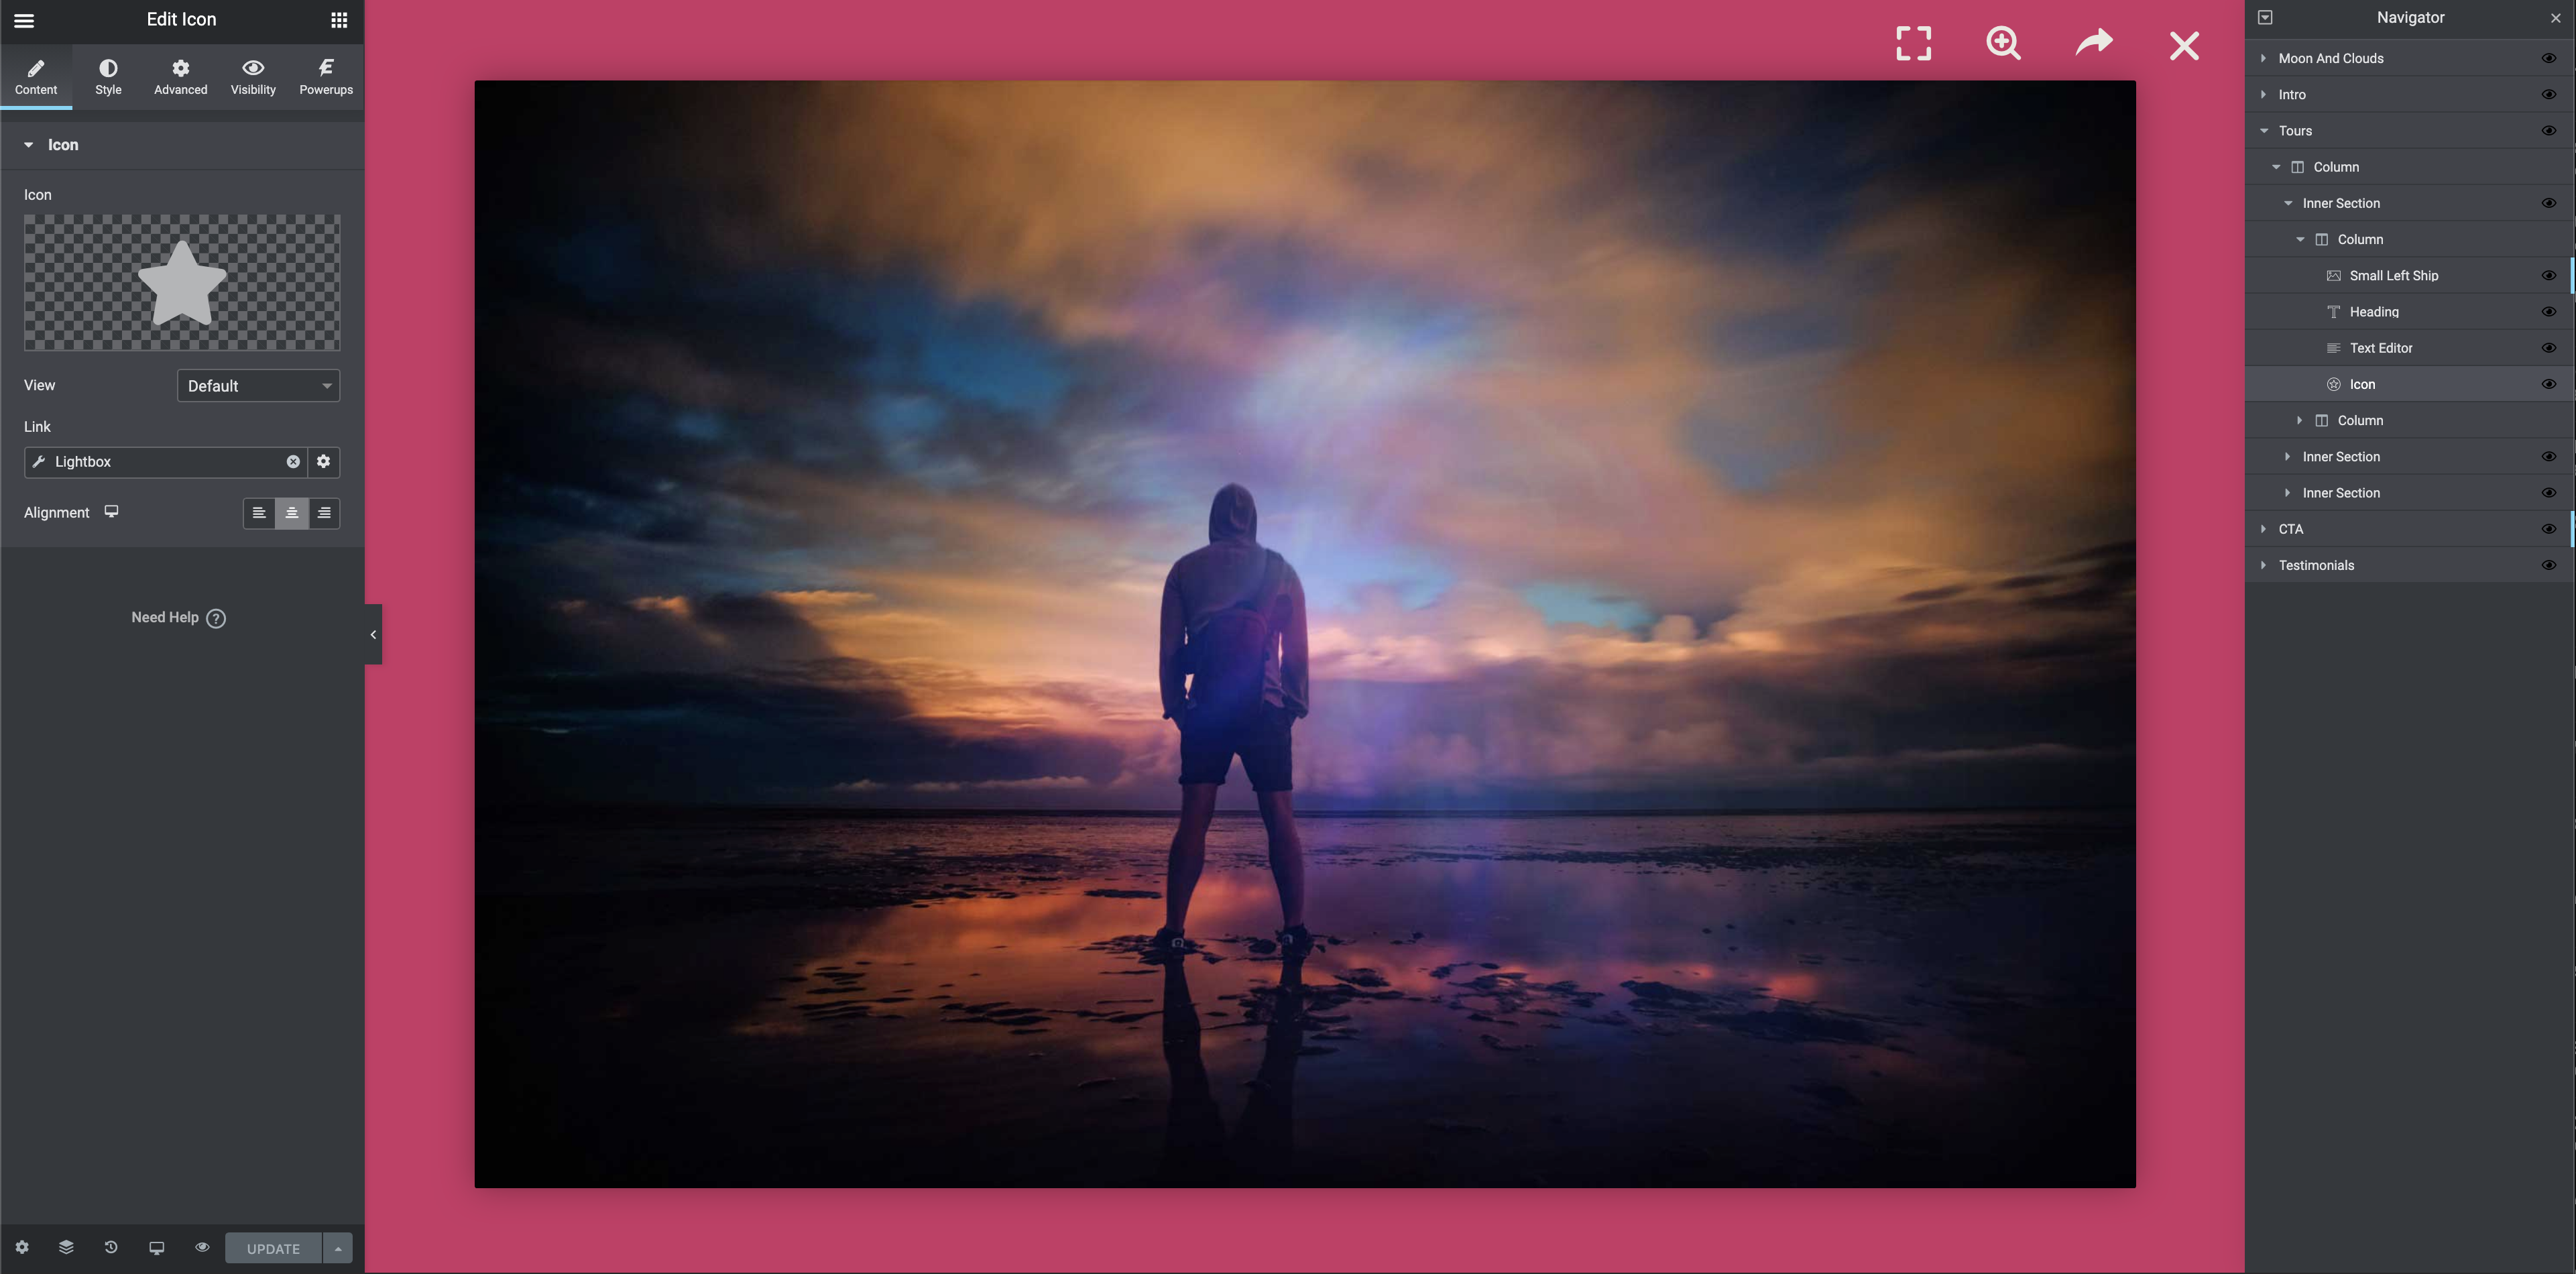Open the widgets grid icon
This screenshot has width=2576, height=1274.
click(x=339, y=20)
